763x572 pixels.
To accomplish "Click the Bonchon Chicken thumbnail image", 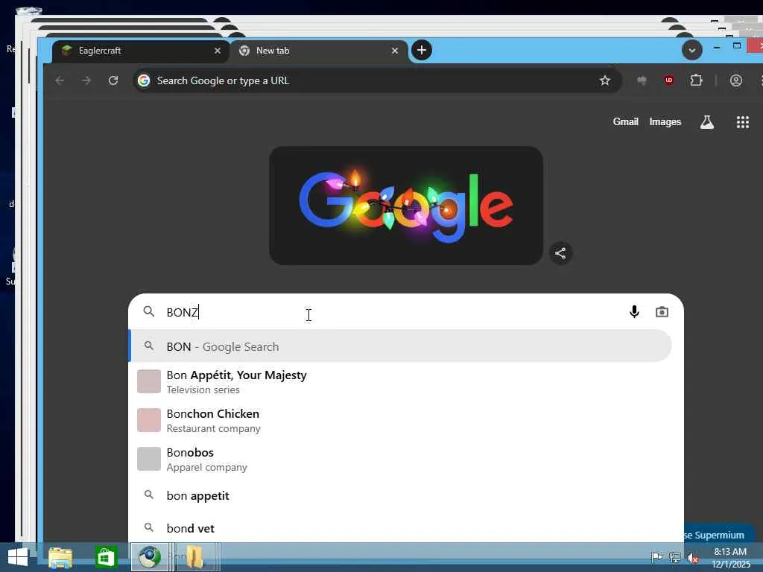I will [x=149, y=420].
